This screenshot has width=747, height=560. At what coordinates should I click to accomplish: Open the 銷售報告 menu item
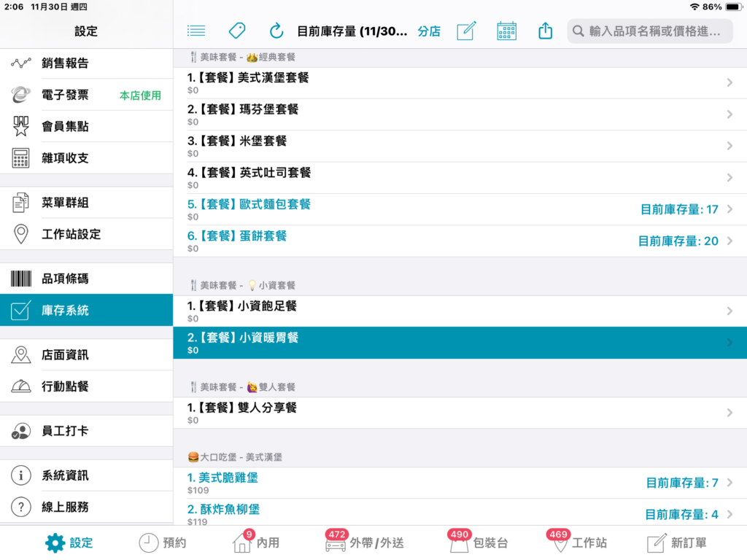tap(86, 63)
